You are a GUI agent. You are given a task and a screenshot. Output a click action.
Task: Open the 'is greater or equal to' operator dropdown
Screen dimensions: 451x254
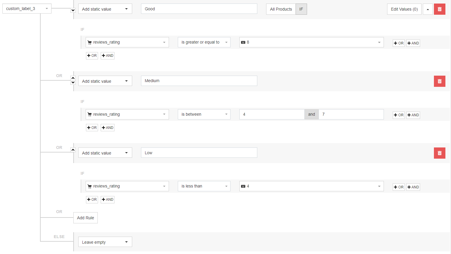tap(204, 42)
